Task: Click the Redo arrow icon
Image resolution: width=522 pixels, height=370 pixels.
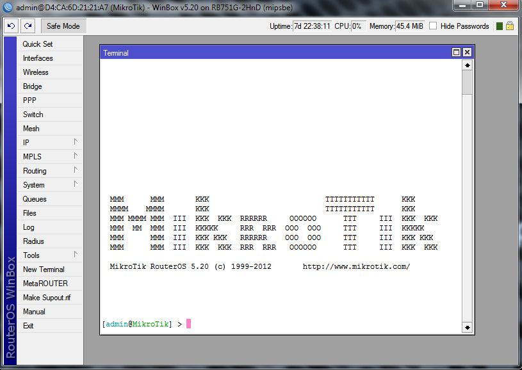Action: pos(28,26)
